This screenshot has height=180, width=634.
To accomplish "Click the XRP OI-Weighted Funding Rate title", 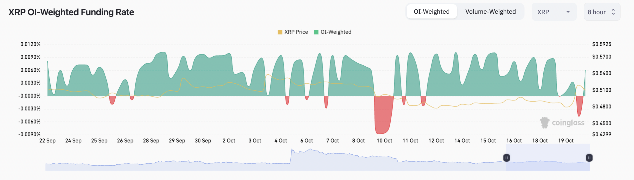I will point(71,12).
